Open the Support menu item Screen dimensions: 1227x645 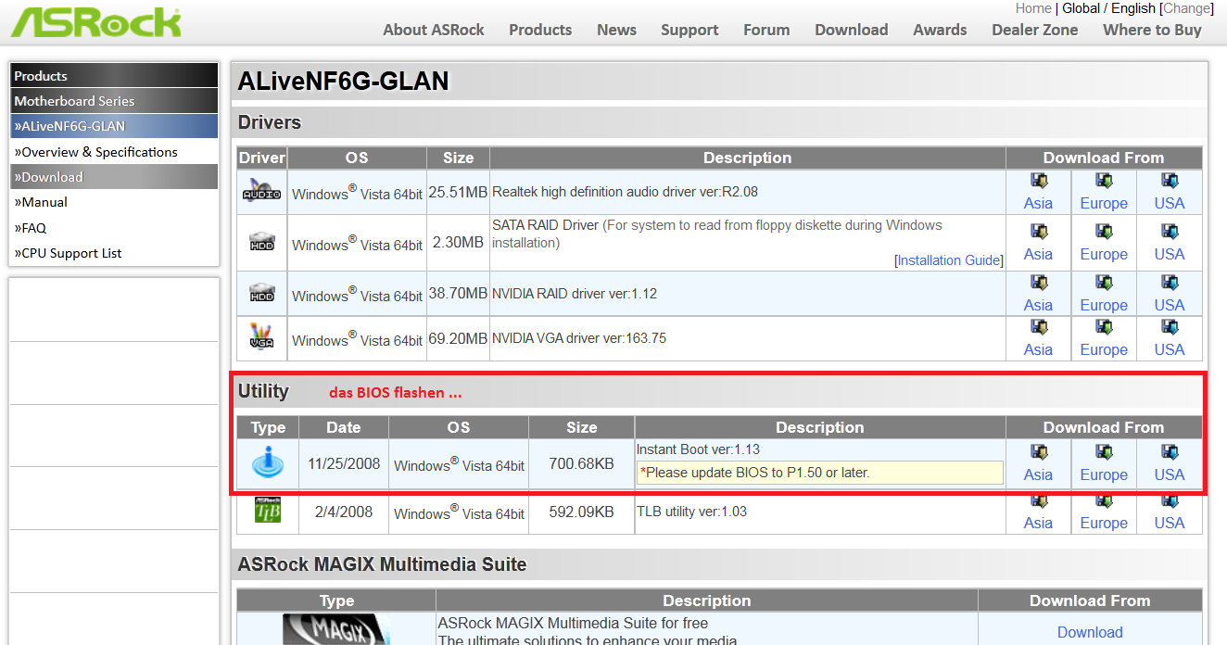(689, 30)
